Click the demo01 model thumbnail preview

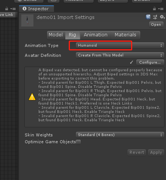tap(27, 20)
